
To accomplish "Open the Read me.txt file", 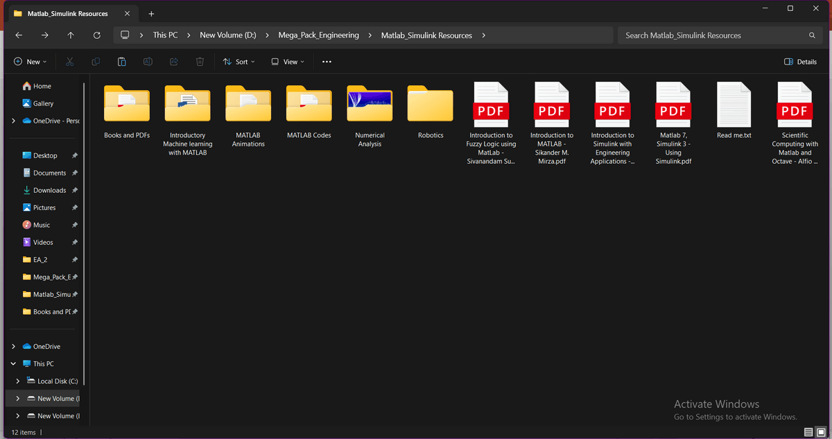I will [x=734, y=111].
